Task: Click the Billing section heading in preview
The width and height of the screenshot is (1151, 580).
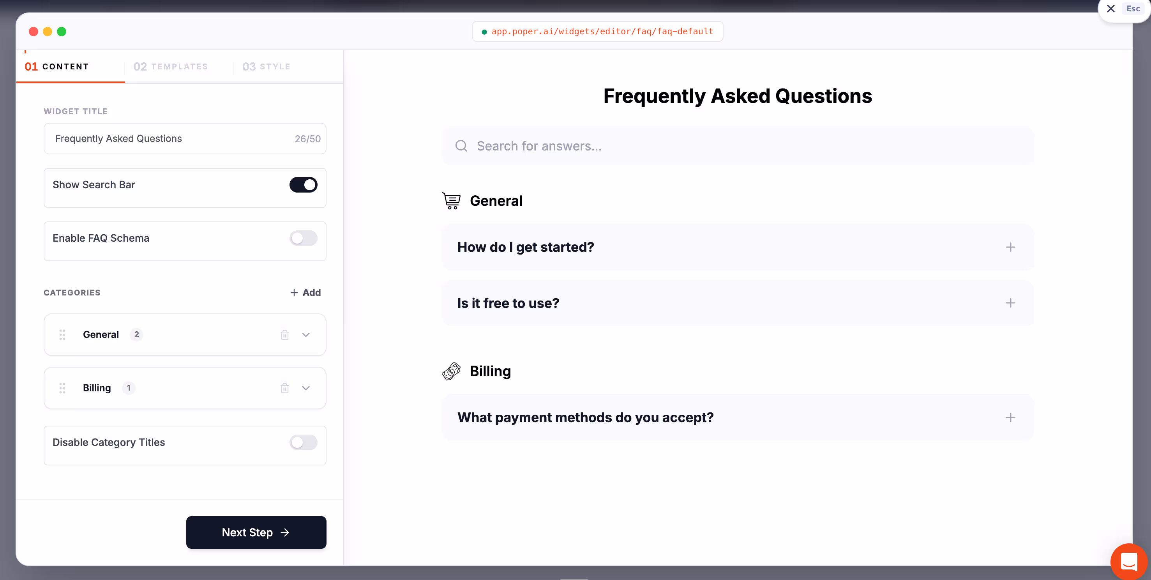Action: click(490, 371)
